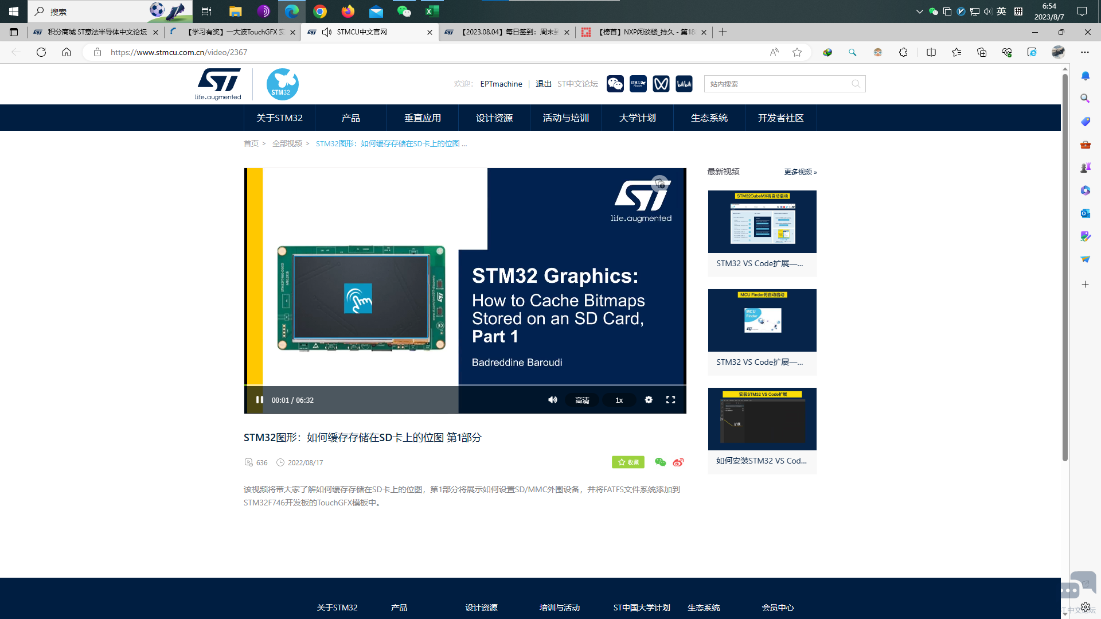Open the ST中文论坛 link

coord(577,84)
